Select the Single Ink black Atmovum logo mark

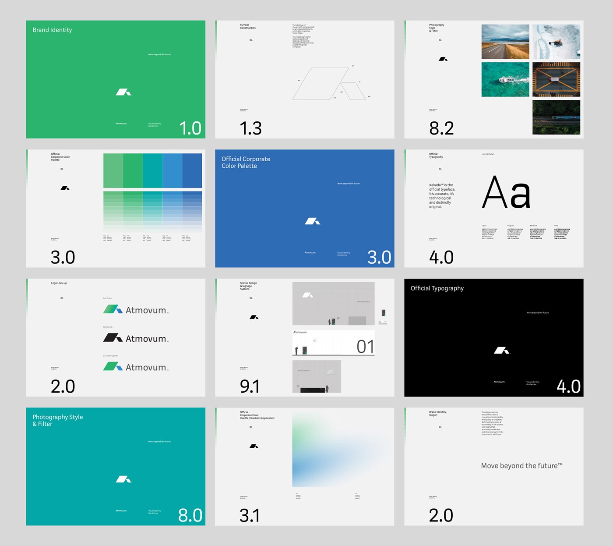click(x=113, y=338)
